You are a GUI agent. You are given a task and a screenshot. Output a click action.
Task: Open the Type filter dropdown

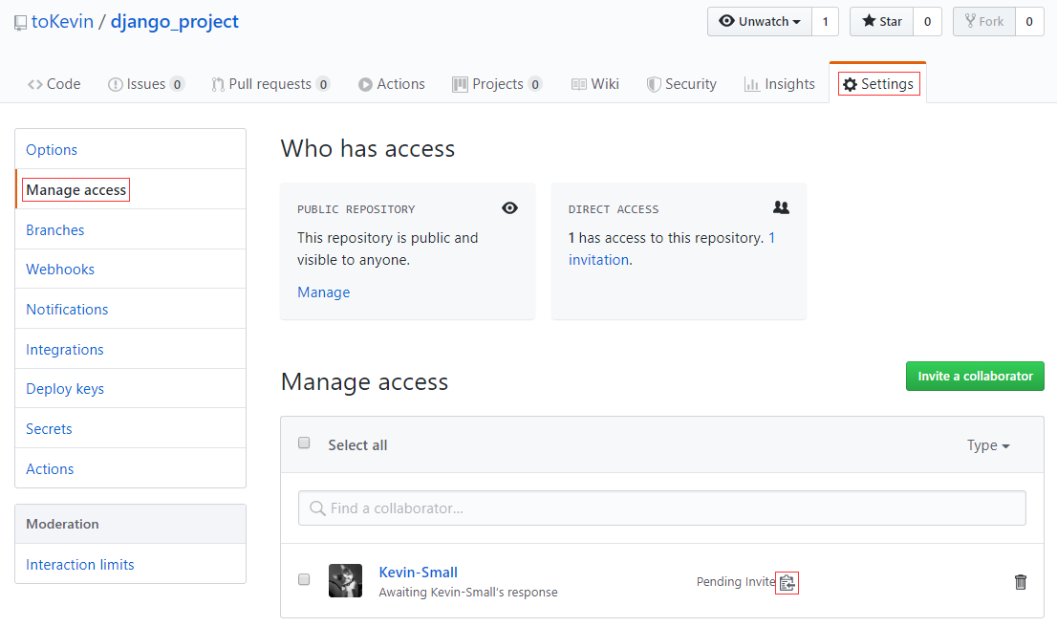pyautogui.click(x=988, y=445)
